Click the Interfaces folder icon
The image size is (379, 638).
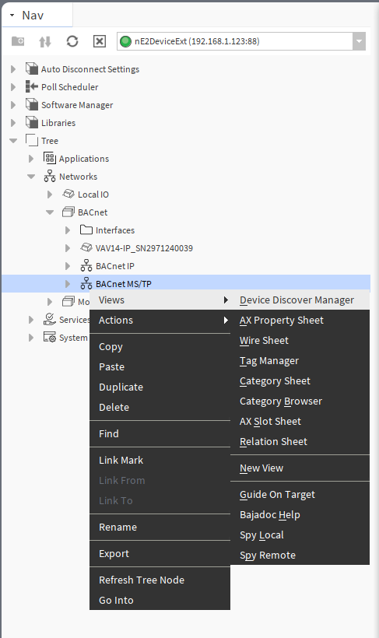[x=86, y=230]
